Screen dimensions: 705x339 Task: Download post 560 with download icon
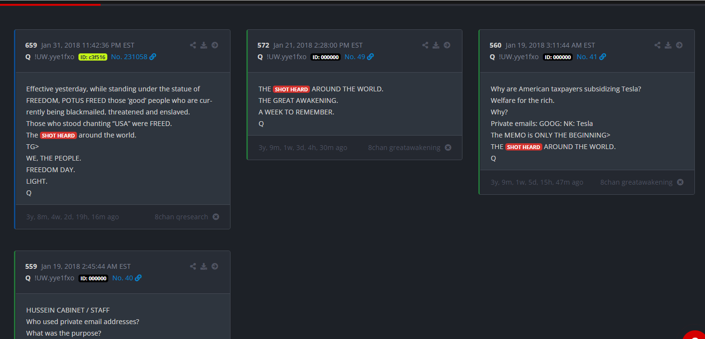point(668,45)
